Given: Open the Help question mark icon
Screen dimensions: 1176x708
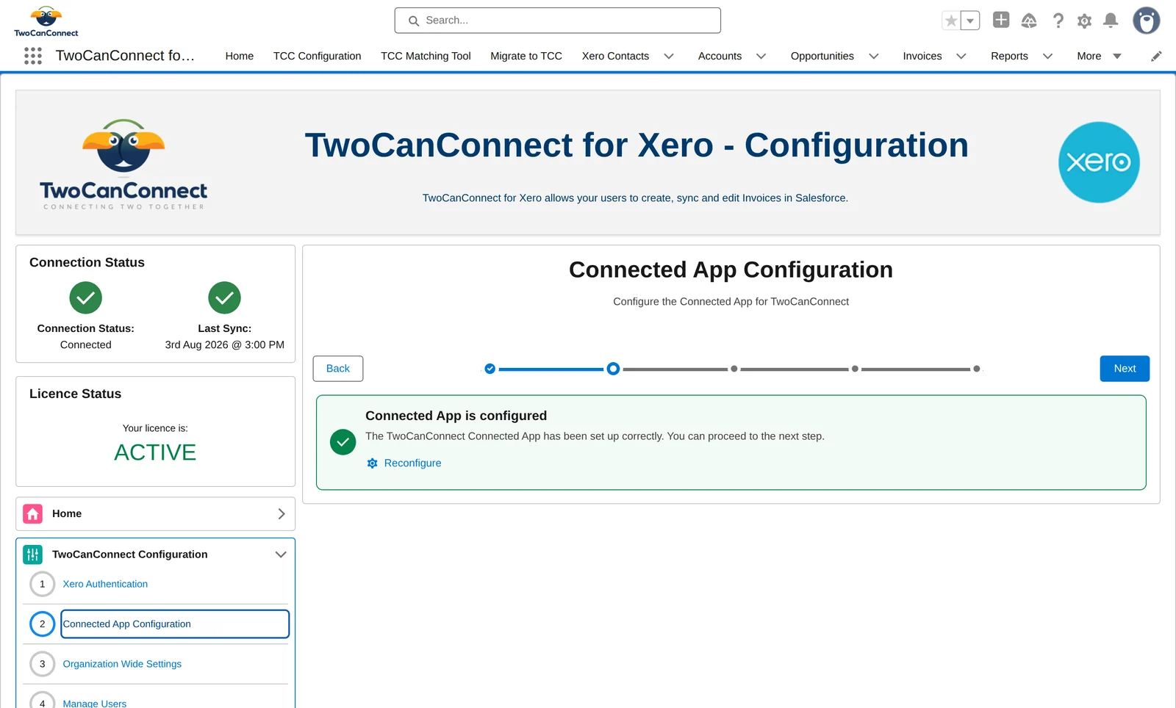Looking at the screenshot, I should coord(1058,21).
